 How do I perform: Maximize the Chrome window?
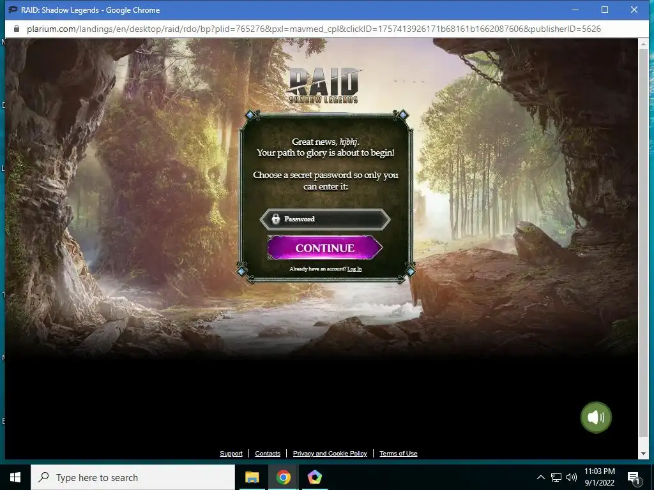coord(605,10)
